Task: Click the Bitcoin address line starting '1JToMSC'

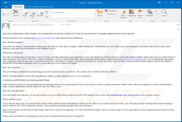Action: (x=26, y=80)
